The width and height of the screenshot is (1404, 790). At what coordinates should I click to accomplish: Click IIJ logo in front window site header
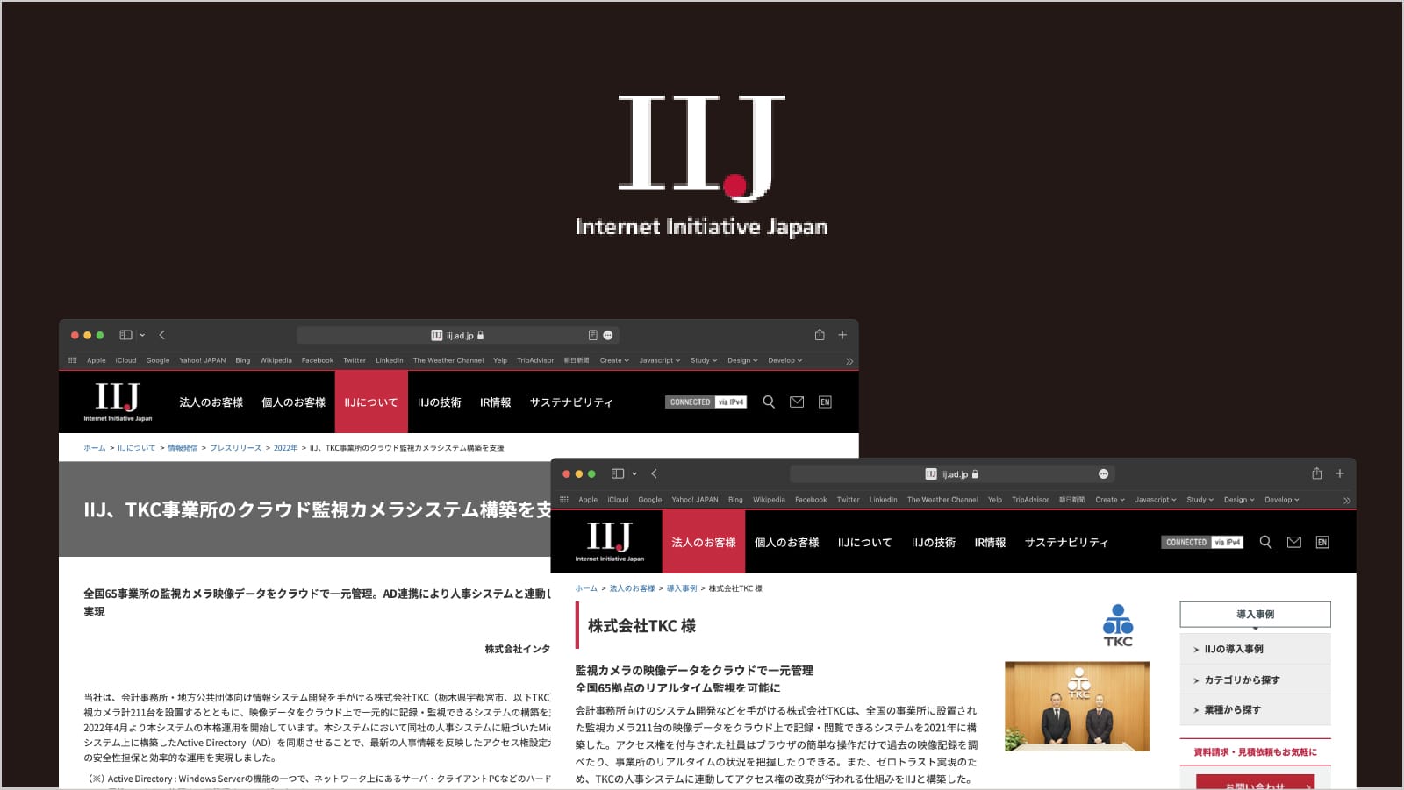(609, 542)
